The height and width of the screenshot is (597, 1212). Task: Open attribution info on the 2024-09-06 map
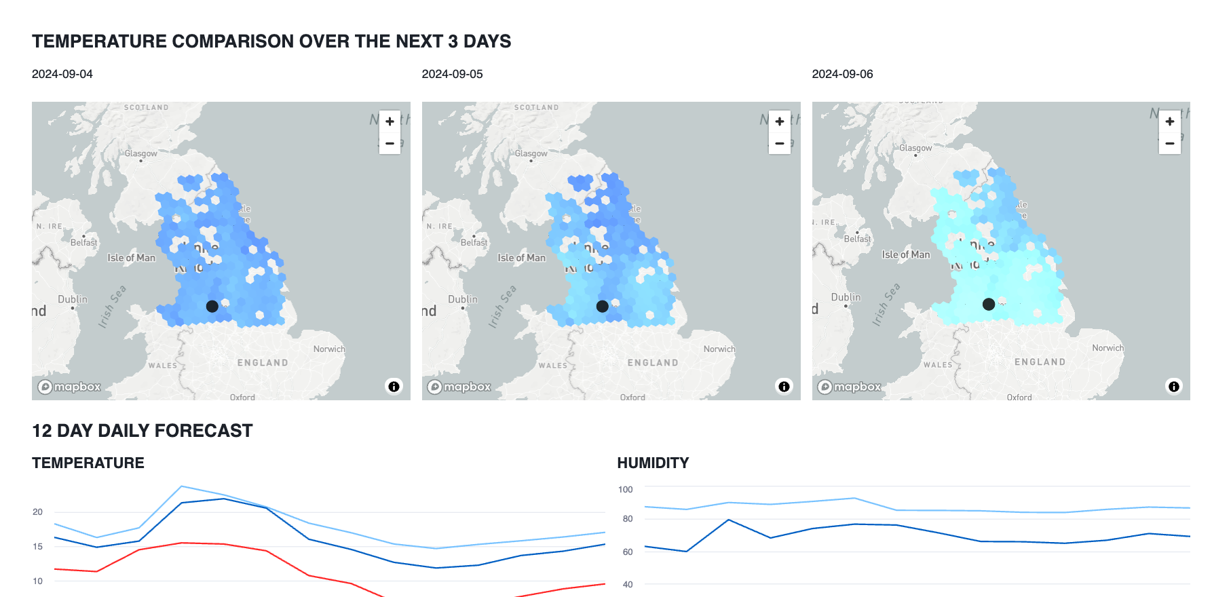(1174, 387)
